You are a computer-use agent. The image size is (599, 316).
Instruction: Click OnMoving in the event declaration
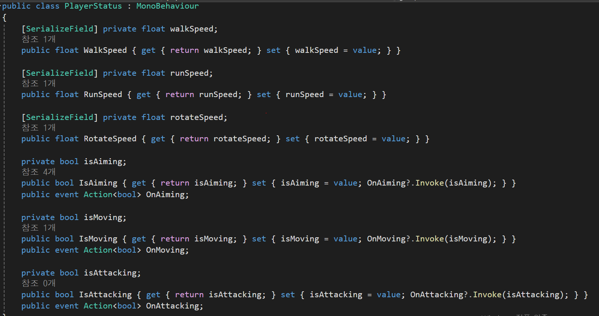[165, 250]
